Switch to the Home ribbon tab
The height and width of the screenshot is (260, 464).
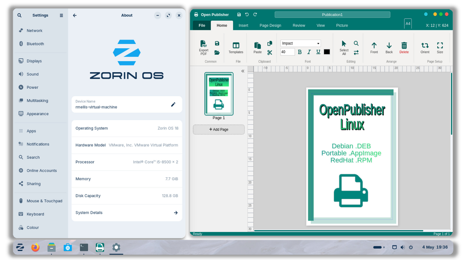pos(222,26)
